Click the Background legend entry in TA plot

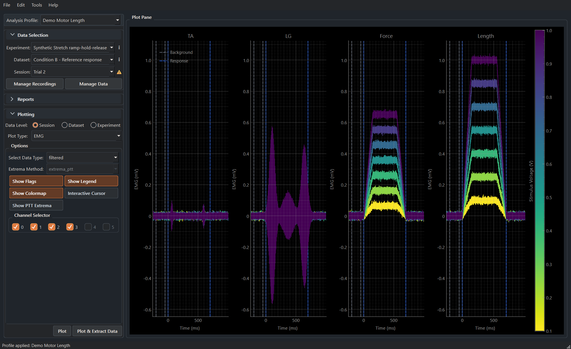(176, 52)
